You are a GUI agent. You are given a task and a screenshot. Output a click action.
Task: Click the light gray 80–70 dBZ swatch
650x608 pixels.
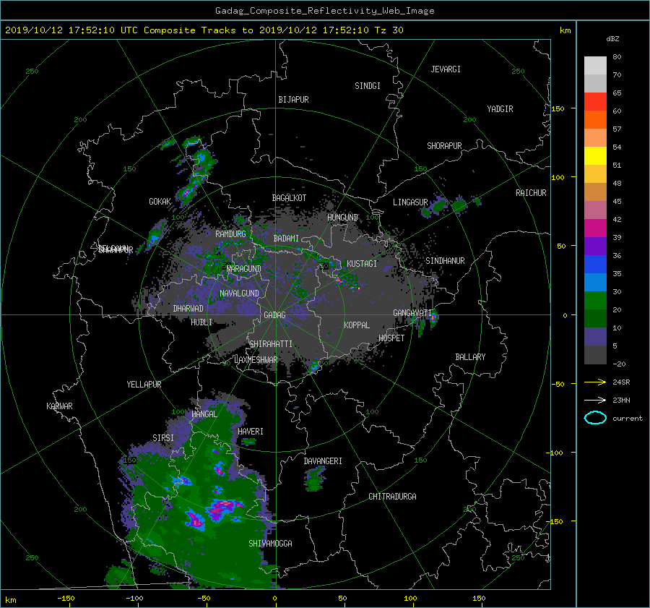click(x=595, y=65)
